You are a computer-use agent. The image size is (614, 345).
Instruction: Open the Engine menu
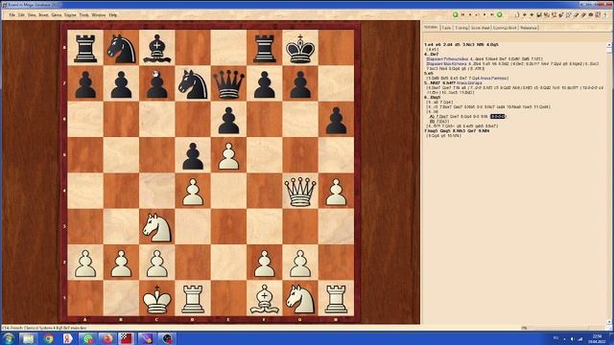pos(70,15)
